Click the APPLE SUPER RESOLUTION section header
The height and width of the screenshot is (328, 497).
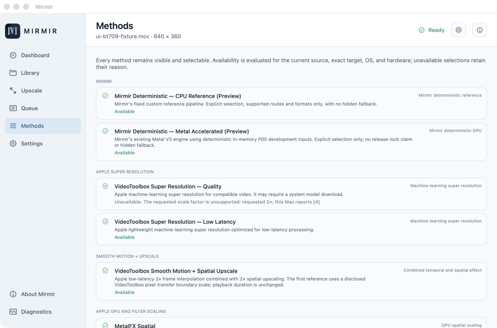point(125,172)
